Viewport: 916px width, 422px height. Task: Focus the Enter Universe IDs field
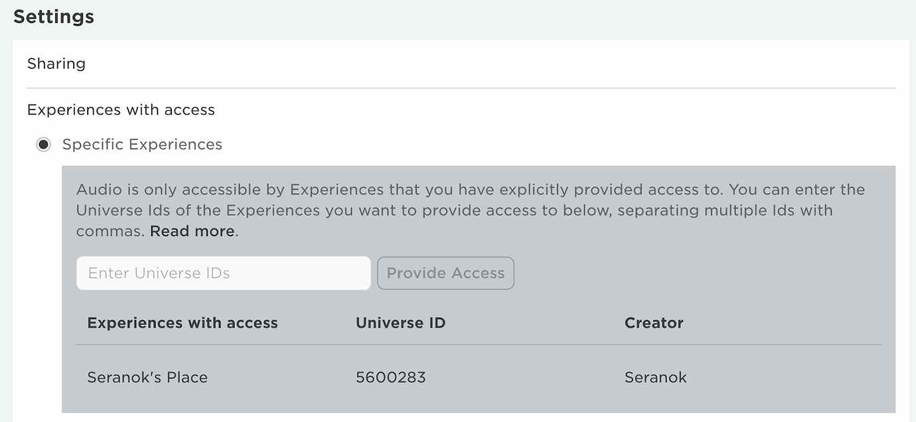click(224, 273)
